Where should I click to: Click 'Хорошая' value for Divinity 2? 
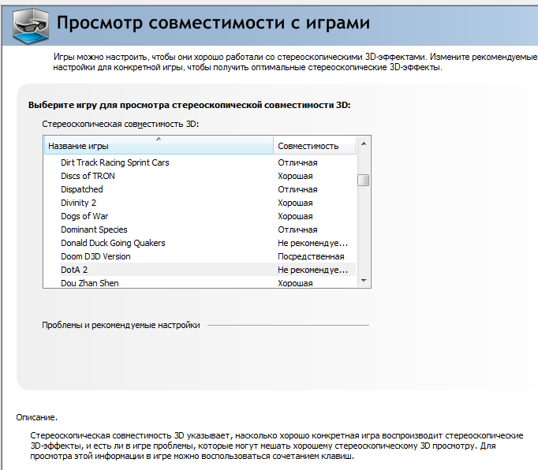[x=295, y=203]
